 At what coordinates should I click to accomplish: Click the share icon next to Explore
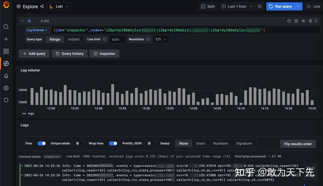[42, 6]
